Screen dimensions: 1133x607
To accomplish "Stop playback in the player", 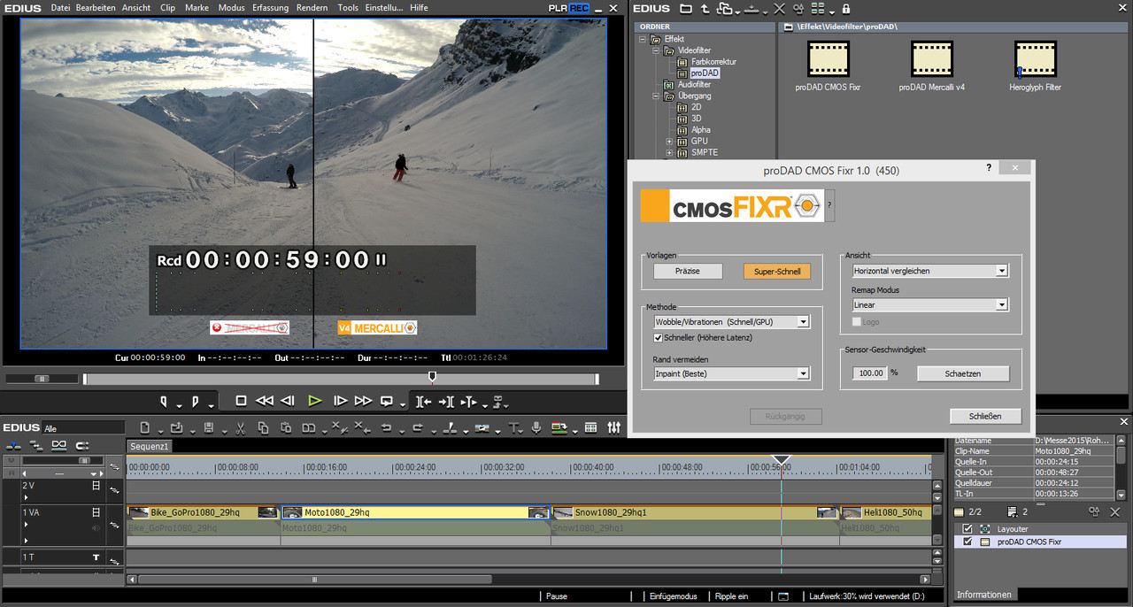I will click(241, 401).
